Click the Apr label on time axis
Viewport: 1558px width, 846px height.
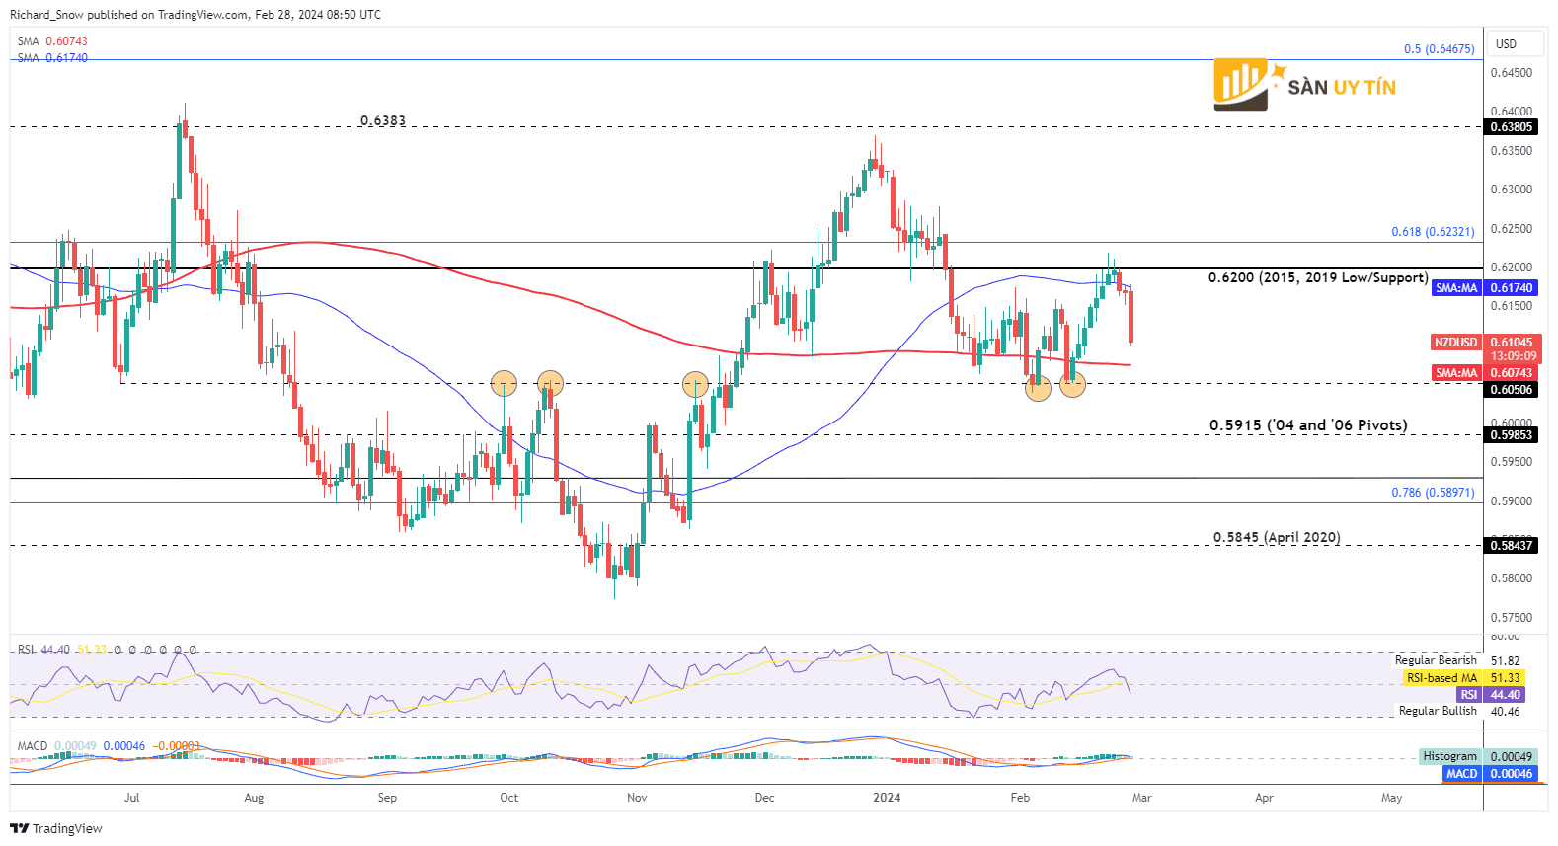pos(1264,798)
